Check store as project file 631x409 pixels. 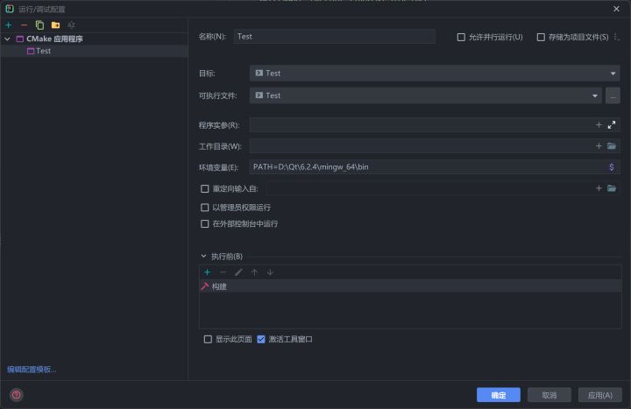tap(541, 37)
